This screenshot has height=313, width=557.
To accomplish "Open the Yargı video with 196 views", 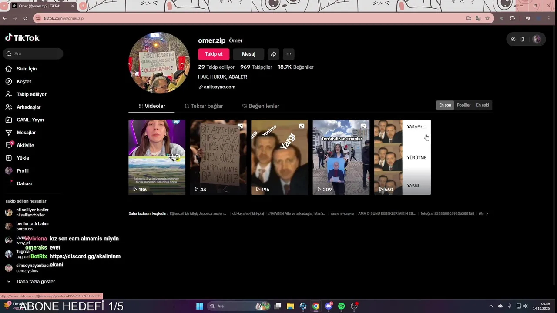I will pyautogui.click(x=280, y=157).
